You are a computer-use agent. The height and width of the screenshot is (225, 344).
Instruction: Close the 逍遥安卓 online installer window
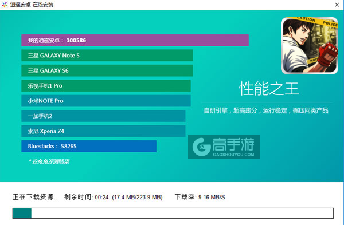pos(337,5)
